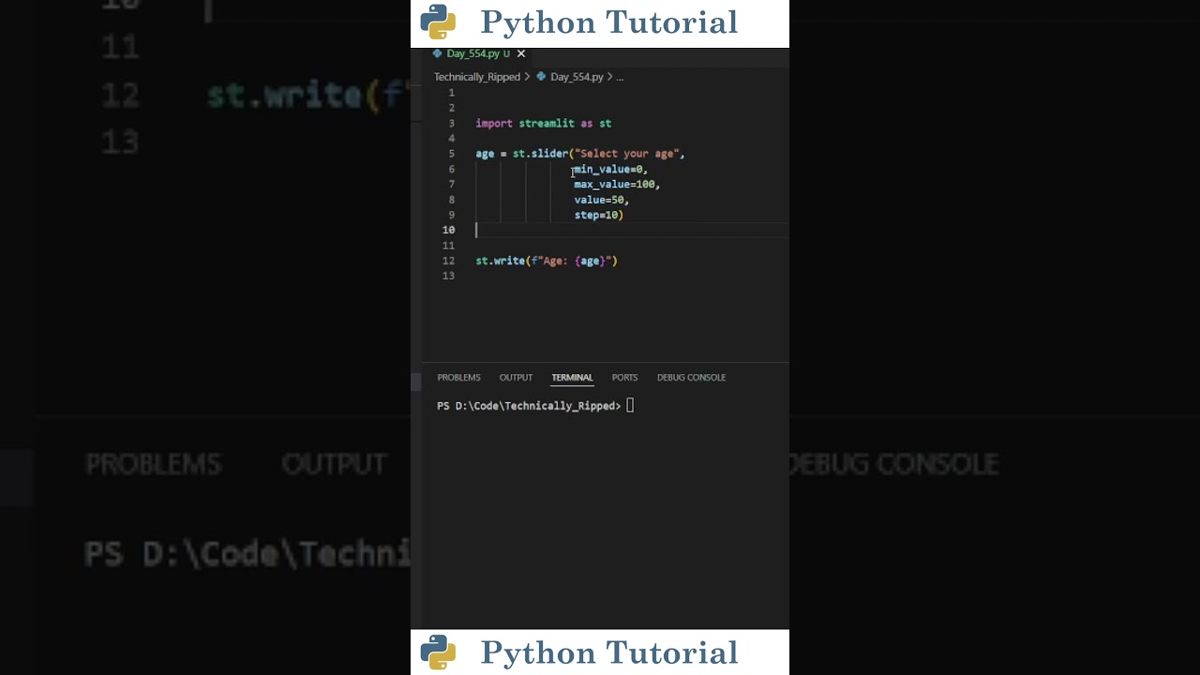This screenshot has height=675, width=1200.
Task: Close the Day_554.py editor tab
Action: (521, 53)
